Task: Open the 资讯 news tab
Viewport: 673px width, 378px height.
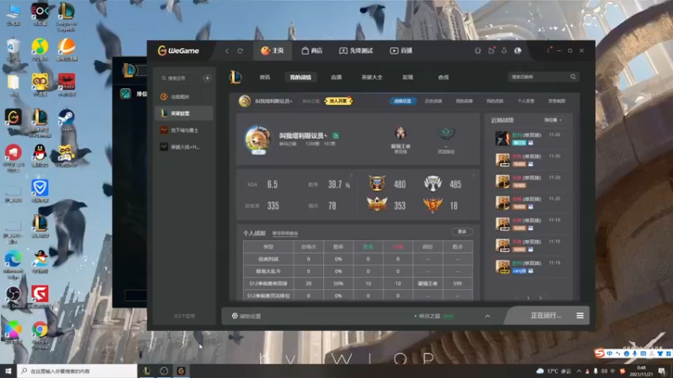Action: point(265,77)
